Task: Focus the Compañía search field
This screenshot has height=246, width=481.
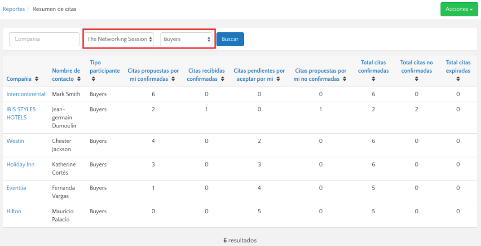Action: tap(44, 39)
